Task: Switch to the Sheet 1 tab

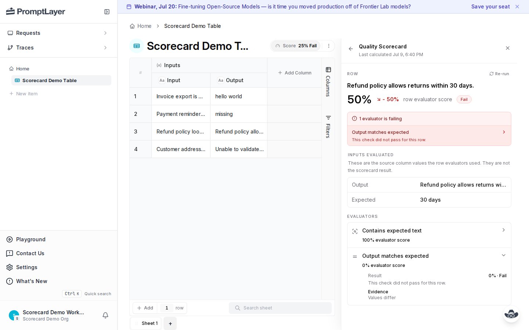Action: pos(146,323)
